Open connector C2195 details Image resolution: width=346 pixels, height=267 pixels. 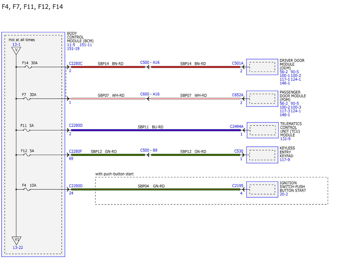click(238, 185)
